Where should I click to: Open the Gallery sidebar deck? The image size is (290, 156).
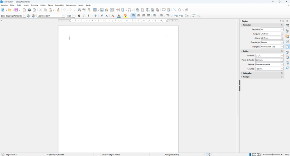click(x=287, y=36)
